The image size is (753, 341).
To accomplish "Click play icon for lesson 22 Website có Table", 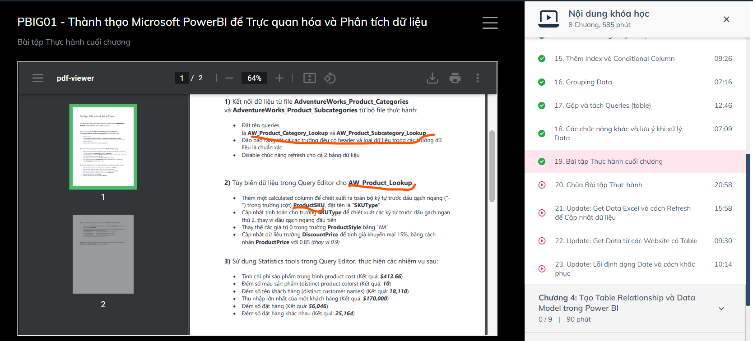I will click(x=542, y=241).
